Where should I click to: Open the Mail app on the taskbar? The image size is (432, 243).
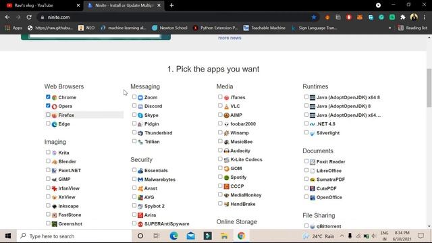[x=190, y=236]
